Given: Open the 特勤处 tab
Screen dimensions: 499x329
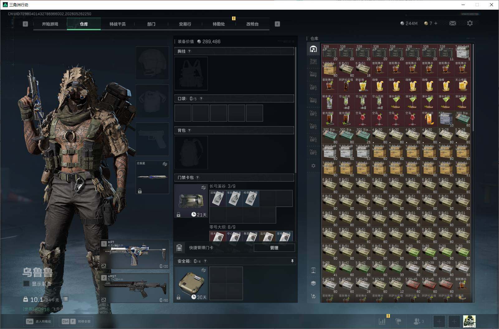Looking at the screenshot, I should coord(219,24).
